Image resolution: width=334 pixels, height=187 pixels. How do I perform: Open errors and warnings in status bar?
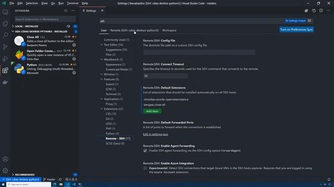(x=71, y=179)
